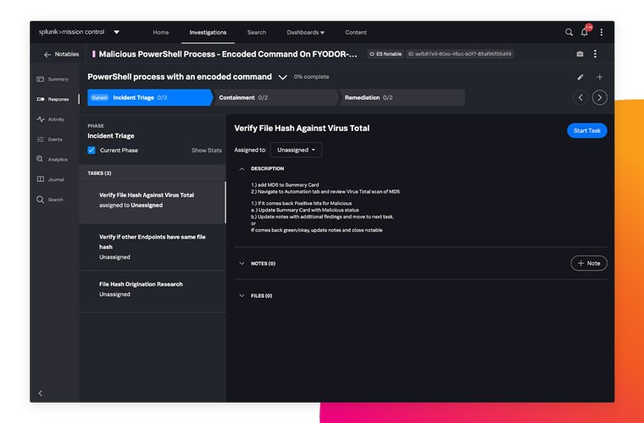Go to the Home tab
This screenshot has height=423, width=644.
click(161, 32)
